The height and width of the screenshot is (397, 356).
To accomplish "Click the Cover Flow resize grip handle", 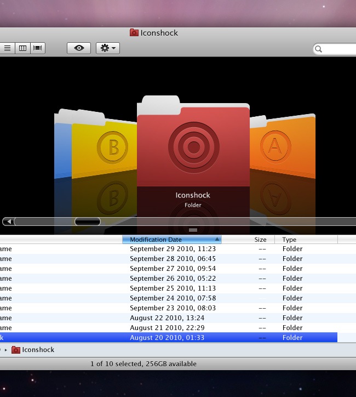I will pos(193,230).
